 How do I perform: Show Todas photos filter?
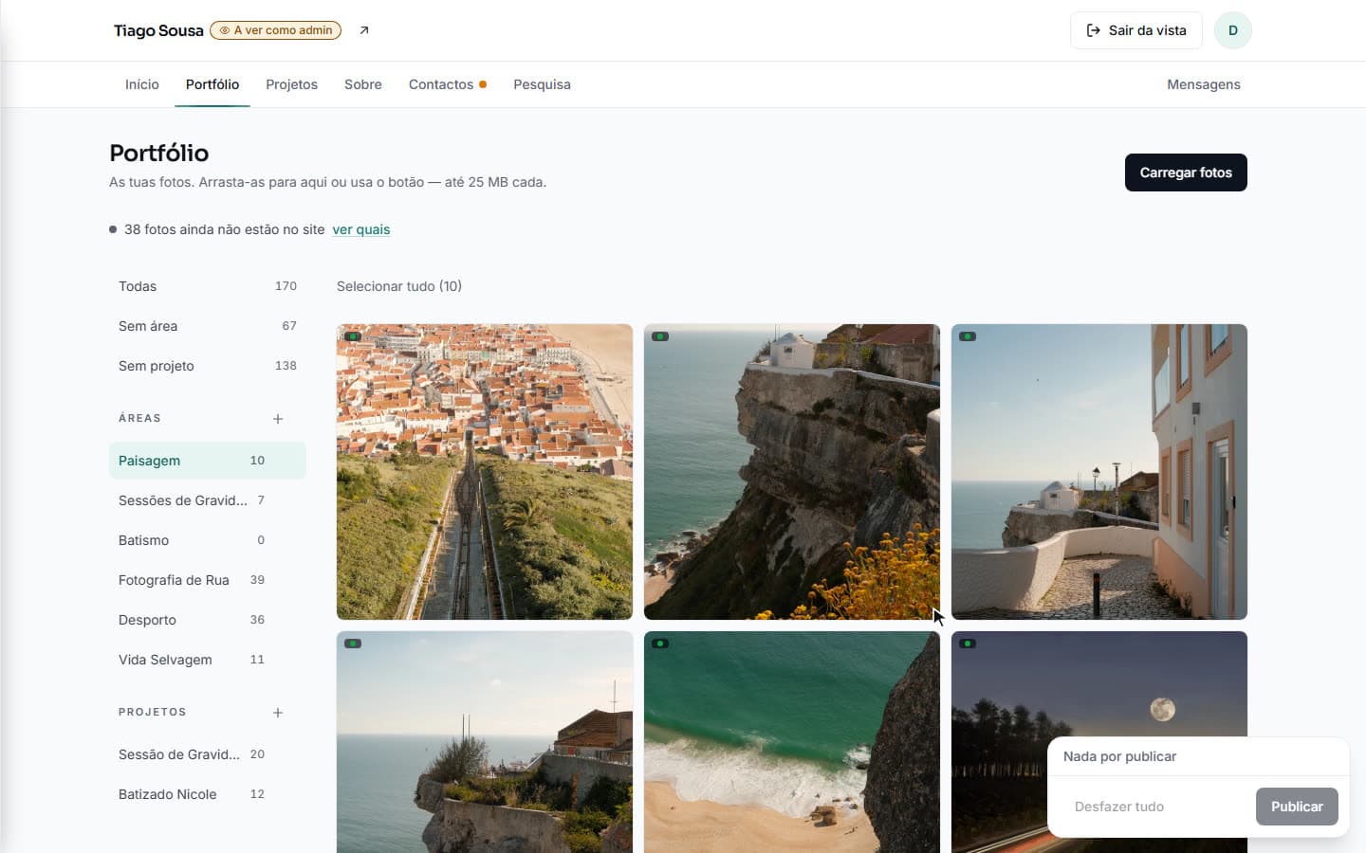tap(208, 286)
